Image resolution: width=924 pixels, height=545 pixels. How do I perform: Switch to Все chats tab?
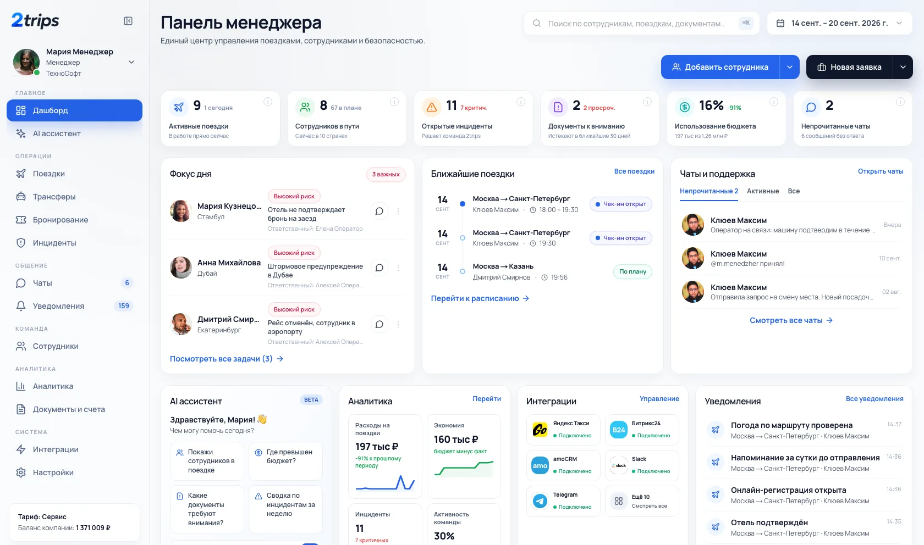click(794, 191)
